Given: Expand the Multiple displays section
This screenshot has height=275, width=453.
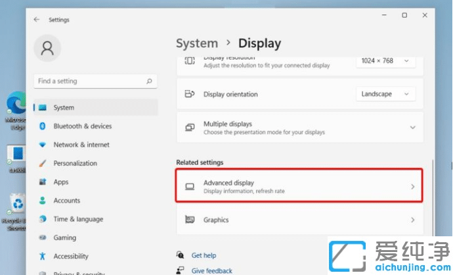Looking at the screenshot, I should pyautogui.click(x=412, y=127).
